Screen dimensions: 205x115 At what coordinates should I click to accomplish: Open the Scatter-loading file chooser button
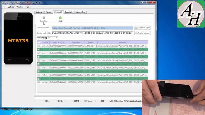(143, 33)
